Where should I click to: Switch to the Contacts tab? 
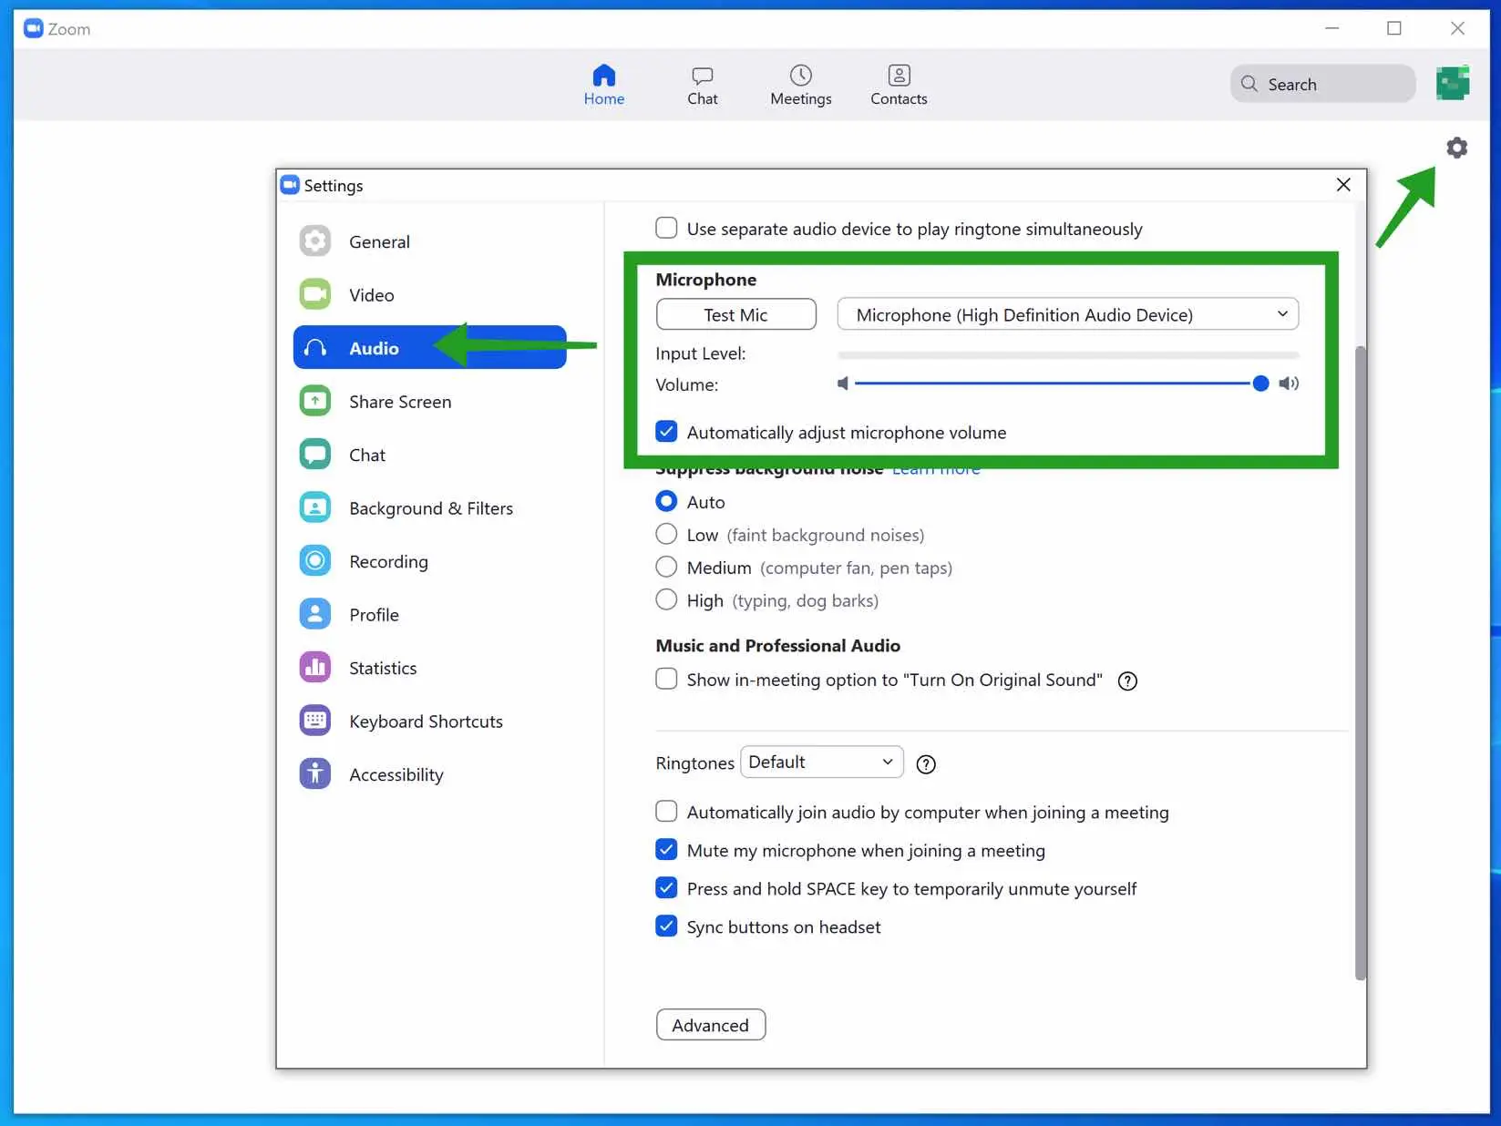click(x=899, y=86)
